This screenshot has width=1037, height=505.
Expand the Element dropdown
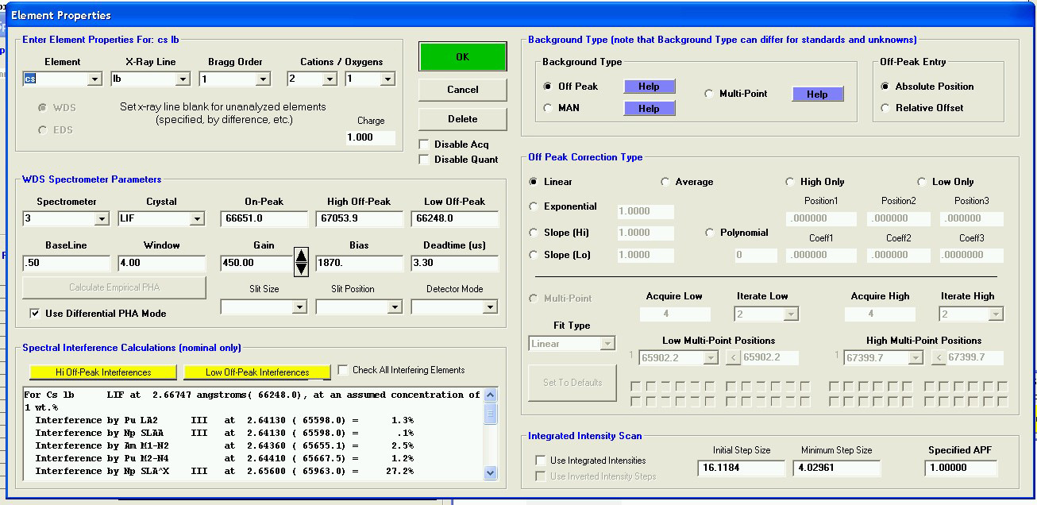(94, 79)
